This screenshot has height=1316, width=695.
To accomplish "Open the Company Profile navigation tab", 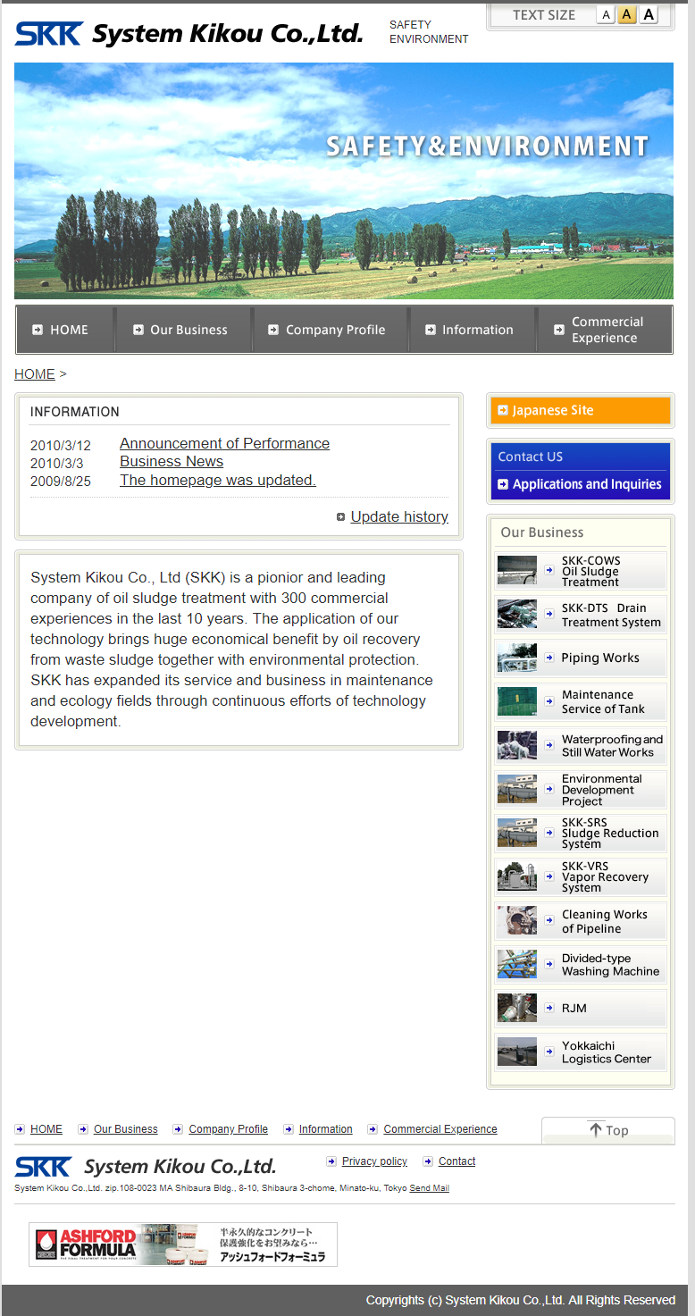I will point(331,330).
